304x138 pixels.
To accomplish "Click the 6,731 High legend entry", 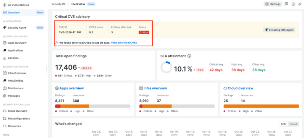I will [x=83, y=76].
